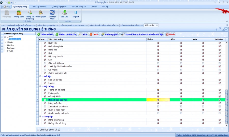Screen dimensions: 229x137
Task: Click the Thiết lập tồn kho ban đầu row
Action: point(60,66)
